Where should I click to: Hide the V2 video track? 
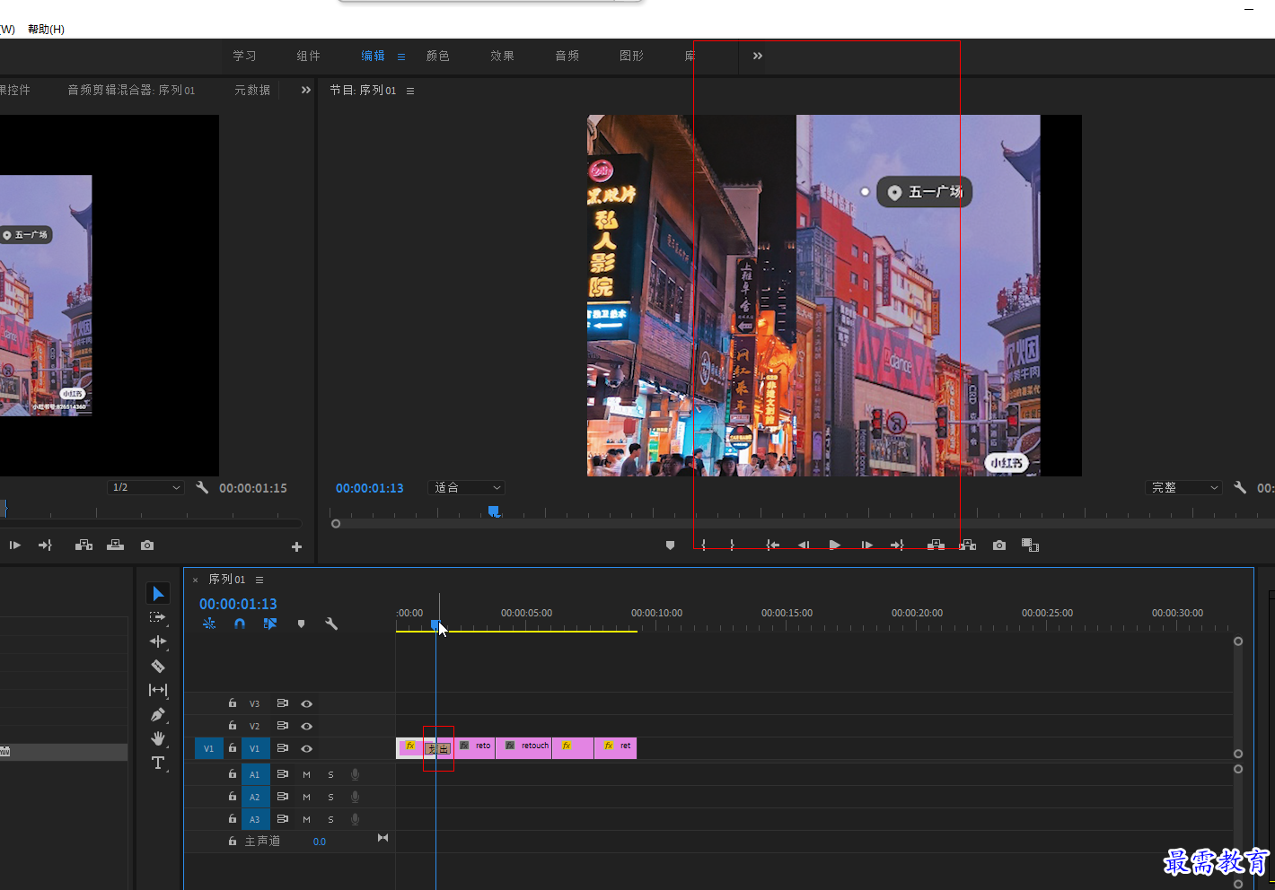click(306, 726)
